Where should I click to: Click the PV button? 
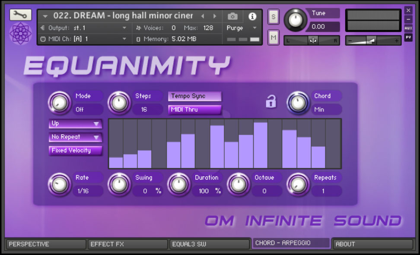pyautogui.click(x=408, y=37)
